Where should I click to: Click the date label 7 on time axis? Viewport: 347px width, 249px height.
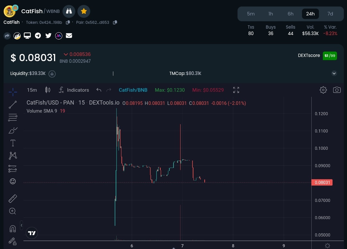pyautogui.click(x=182, y=246)
